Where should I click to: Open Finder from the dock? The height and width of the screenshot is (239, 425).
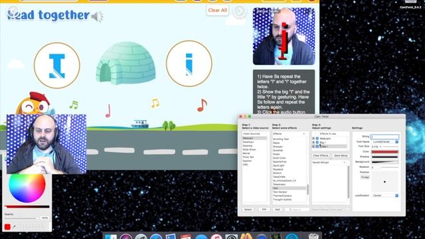point(110,237)
